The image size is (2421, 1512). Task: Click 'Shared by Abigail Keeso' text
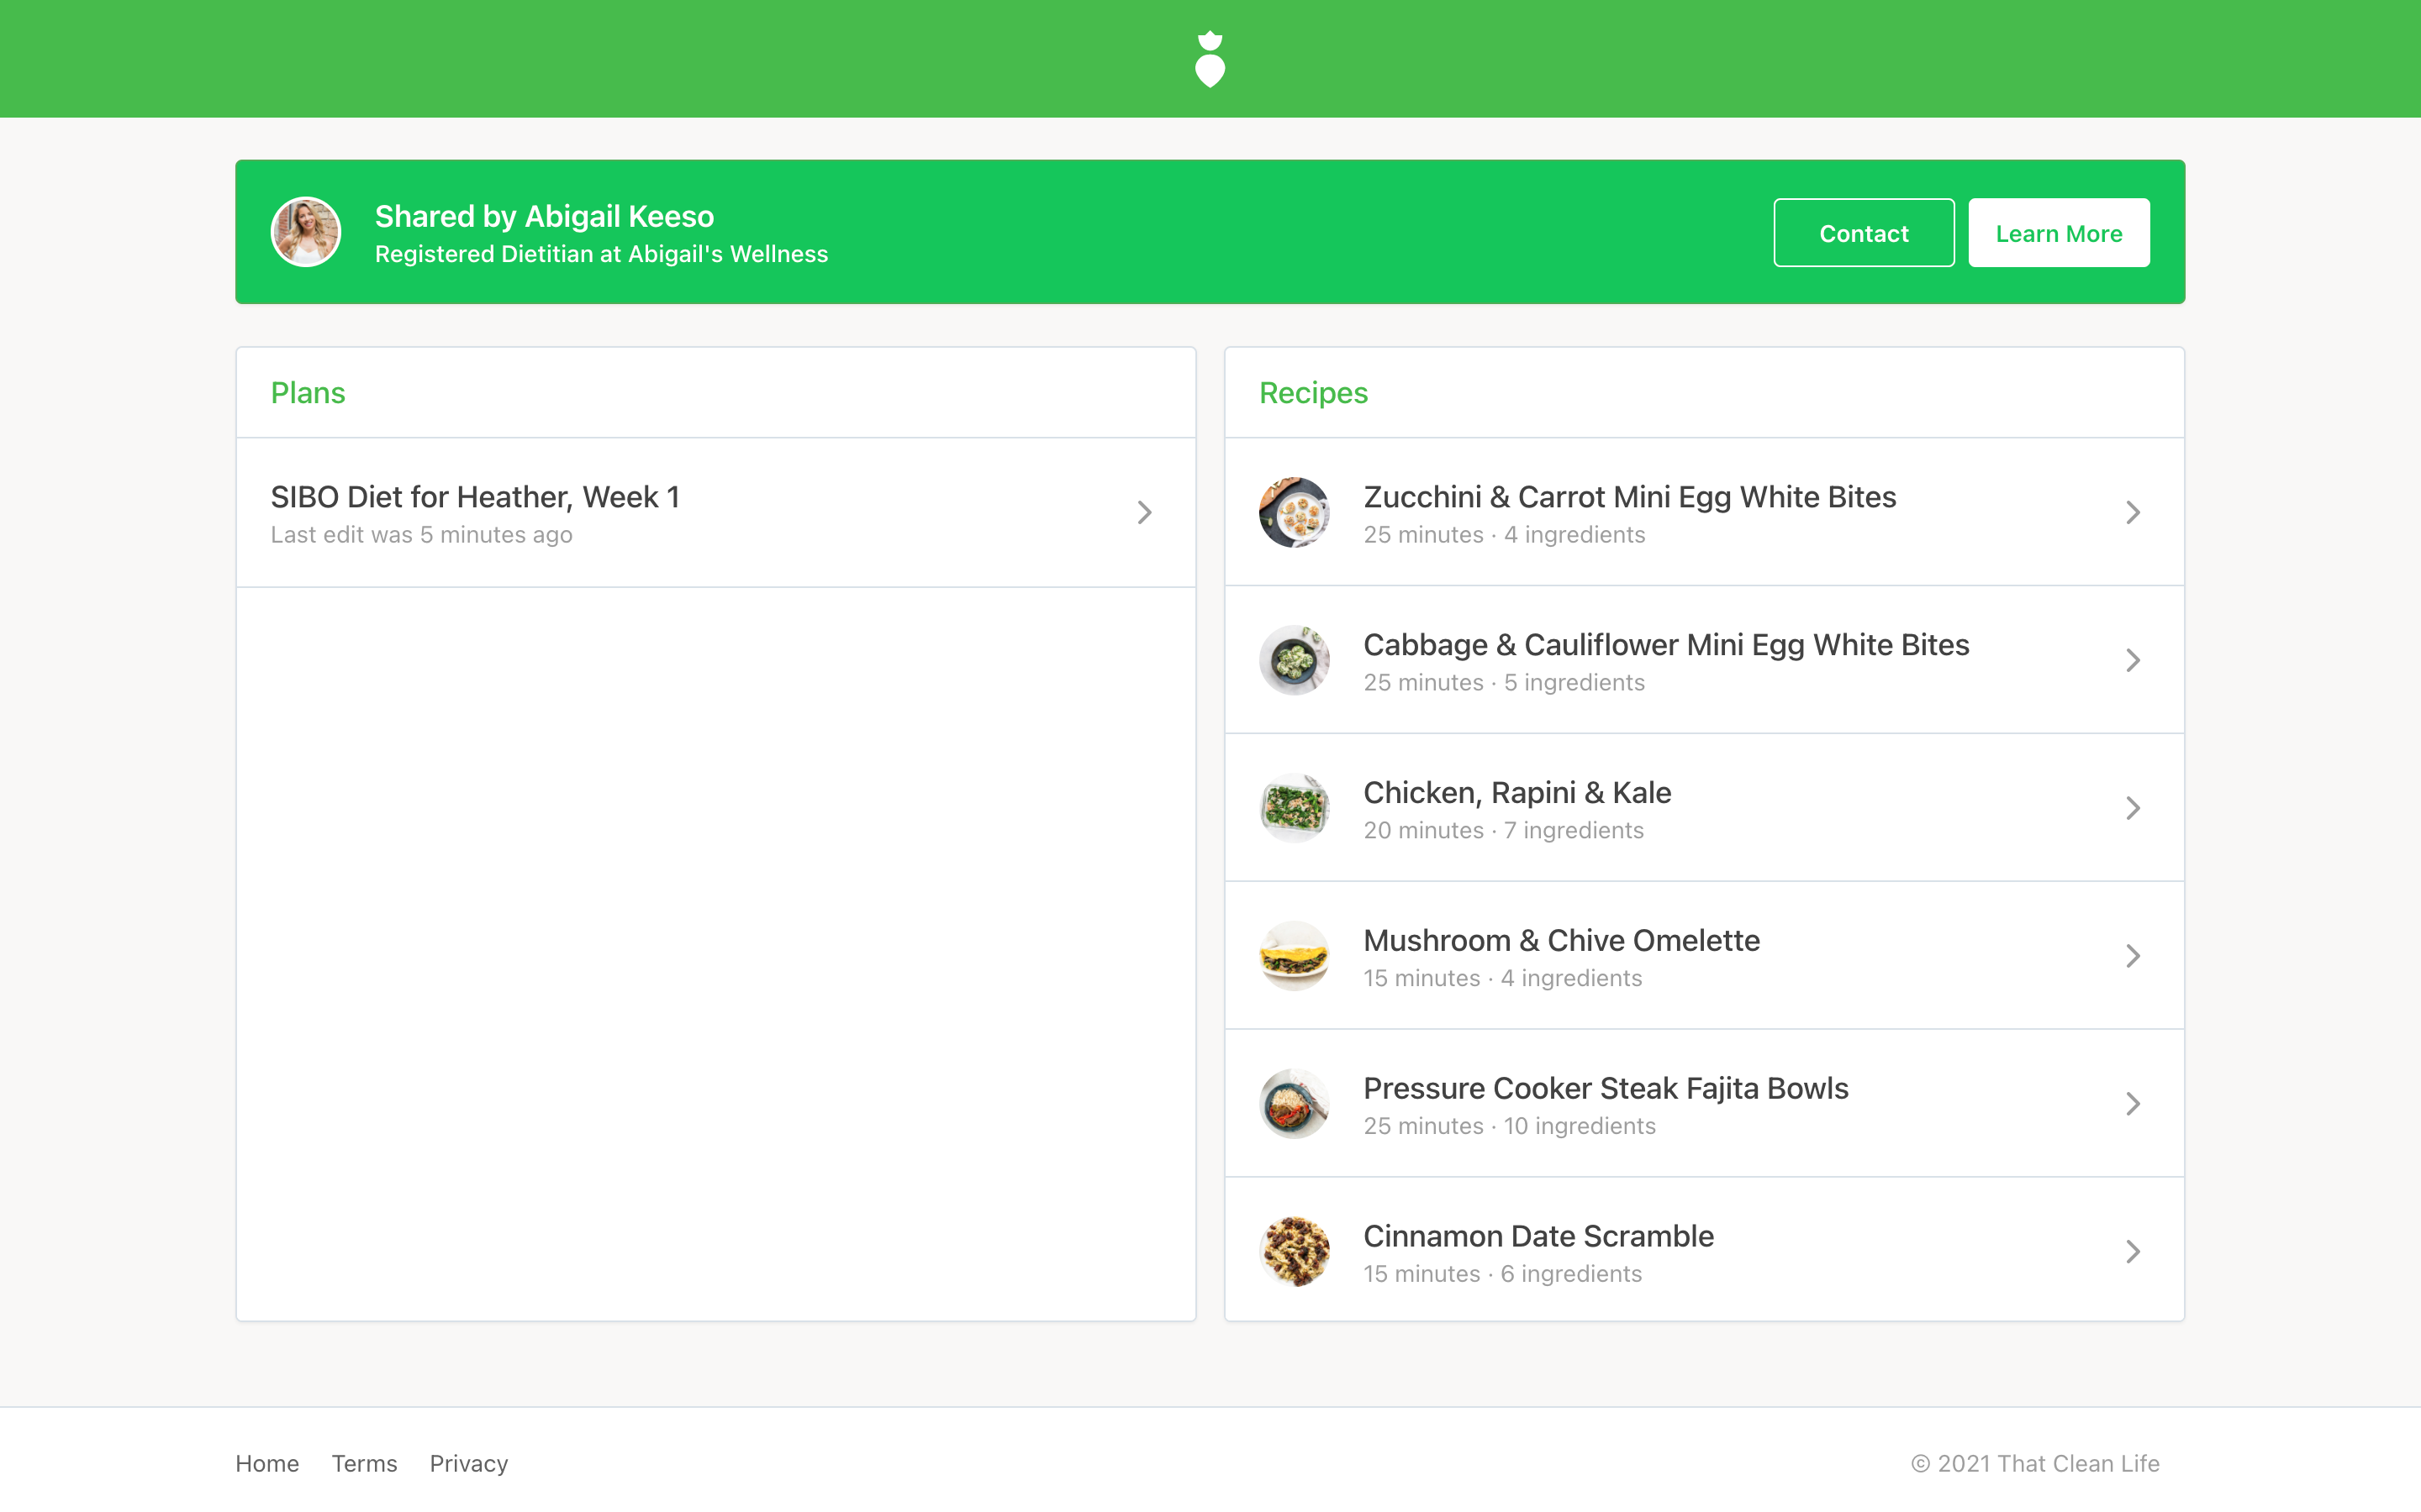click(544, 216)
